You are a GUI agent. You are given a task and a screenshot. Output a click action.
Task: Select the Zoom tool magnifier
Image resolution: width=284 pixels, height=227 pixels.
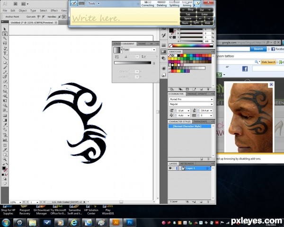tap(5, 159)
